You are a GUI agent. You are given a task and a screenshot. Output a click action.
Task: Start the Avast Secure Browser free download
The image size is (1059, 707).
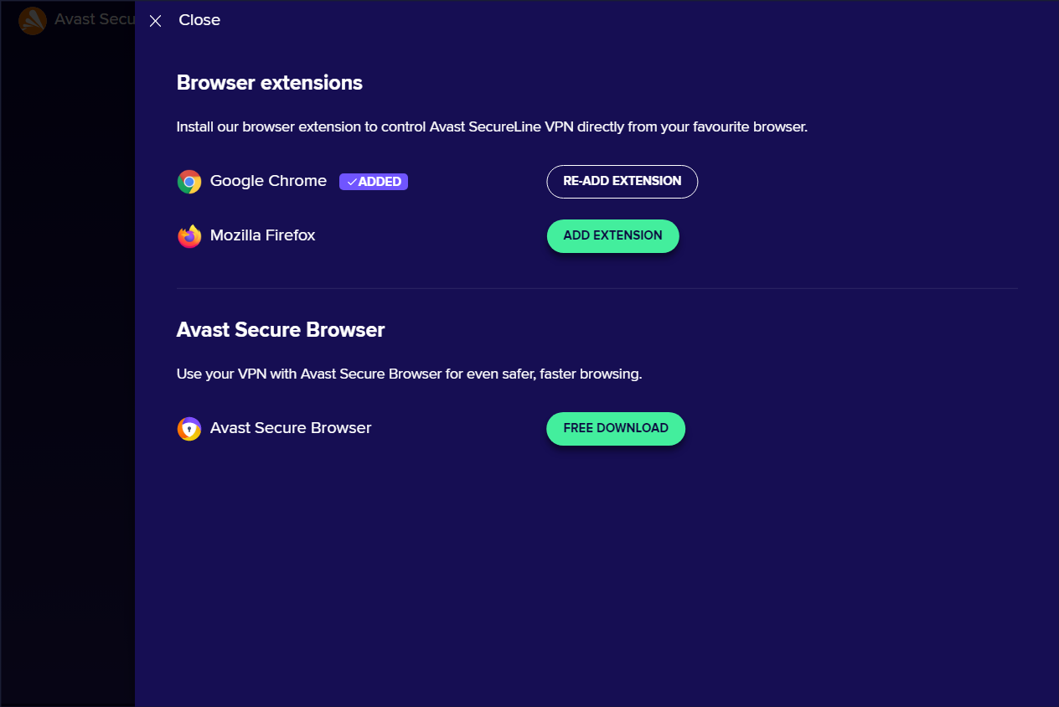point(616,429)
